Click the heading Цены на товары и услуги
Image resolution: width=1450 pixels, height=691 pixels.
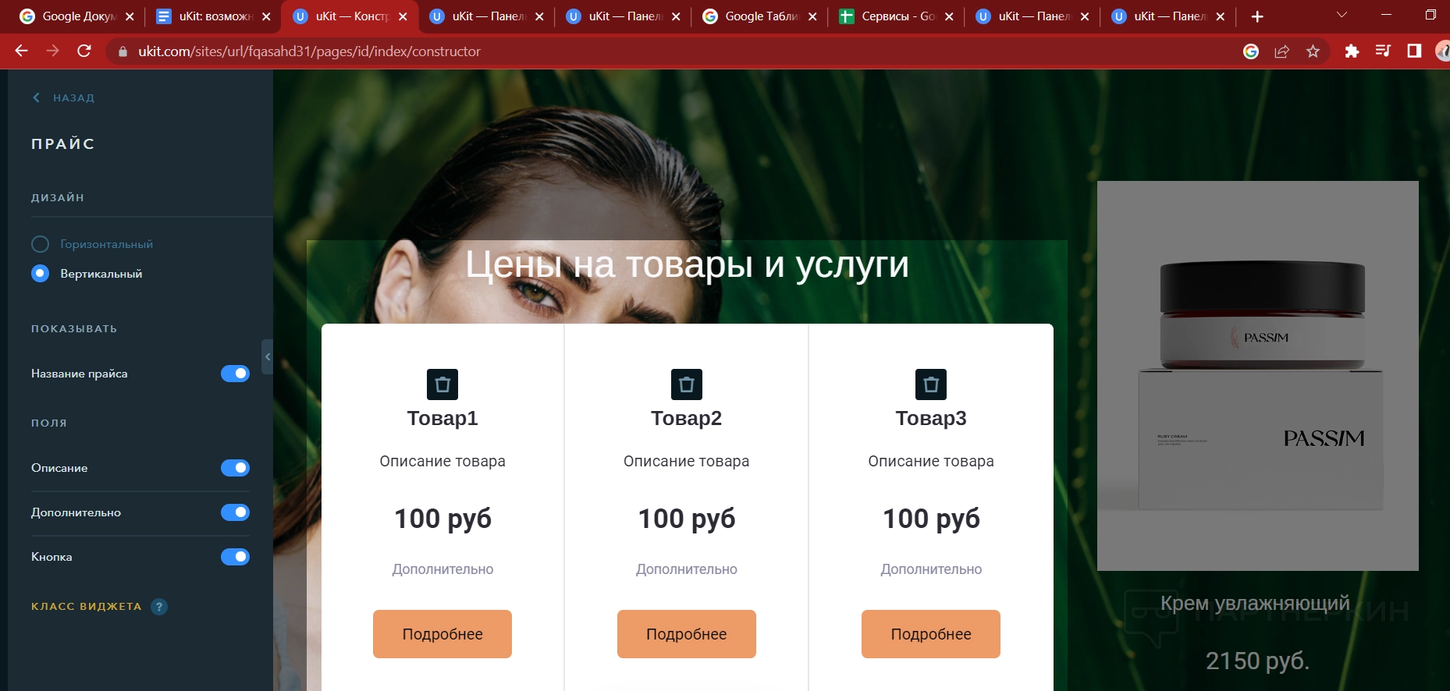tap(688, 264)
